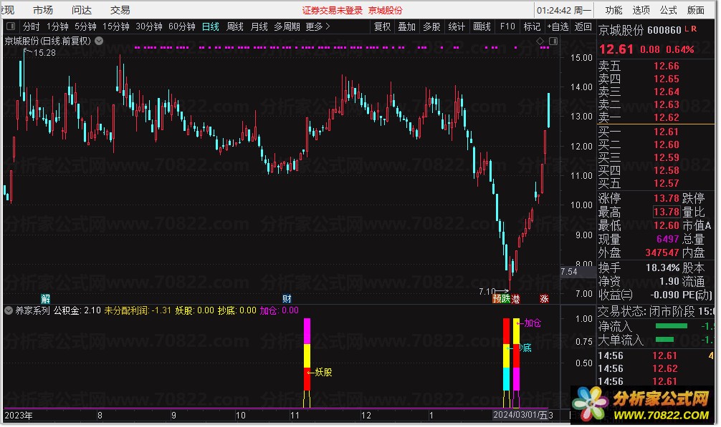Click the 返回 back button
721x427 pixels.
click(x=583, y=26)
